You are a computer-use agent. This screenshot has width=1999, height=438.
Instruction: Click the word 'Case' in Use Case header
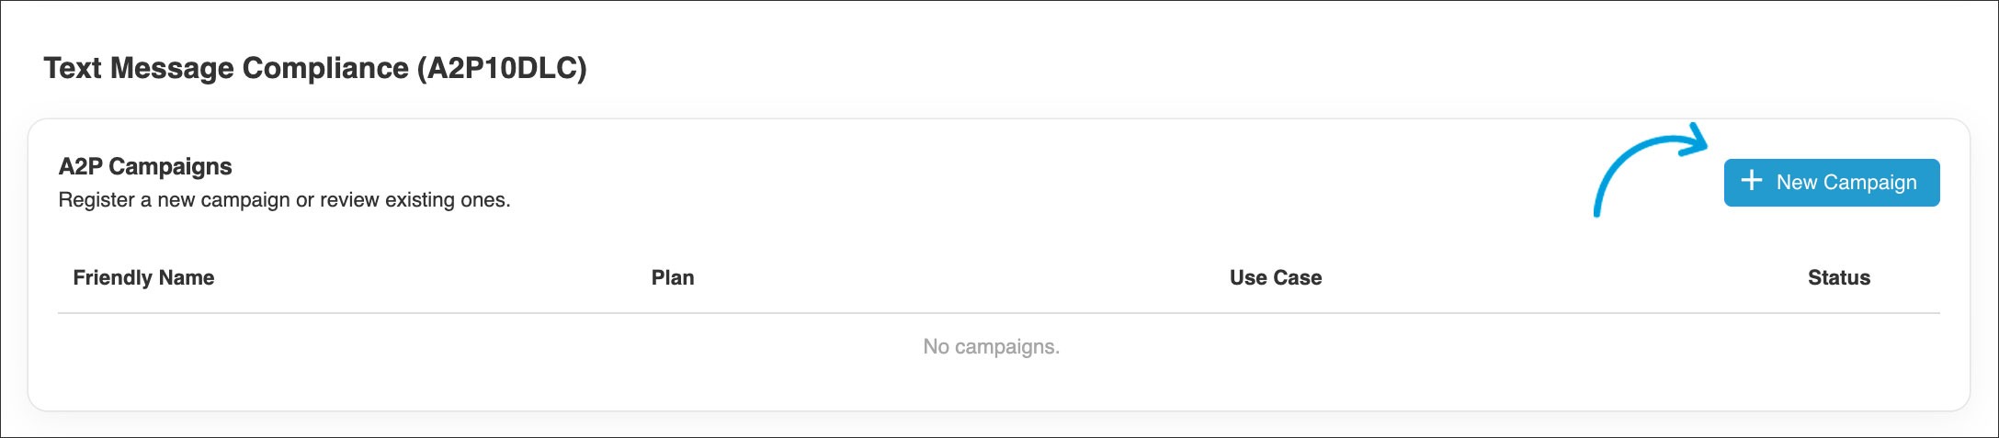tap(1298, 278)
